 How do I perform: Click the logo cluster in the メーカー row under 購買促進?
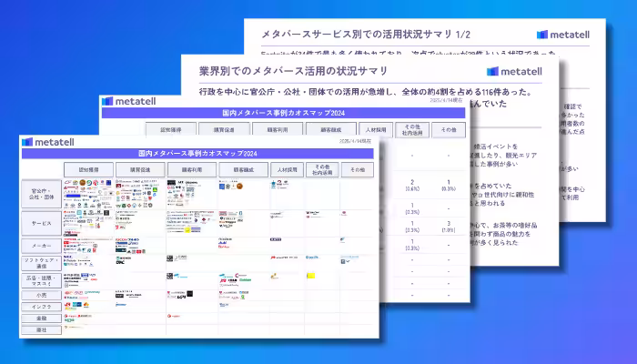[x=130, y=246]
